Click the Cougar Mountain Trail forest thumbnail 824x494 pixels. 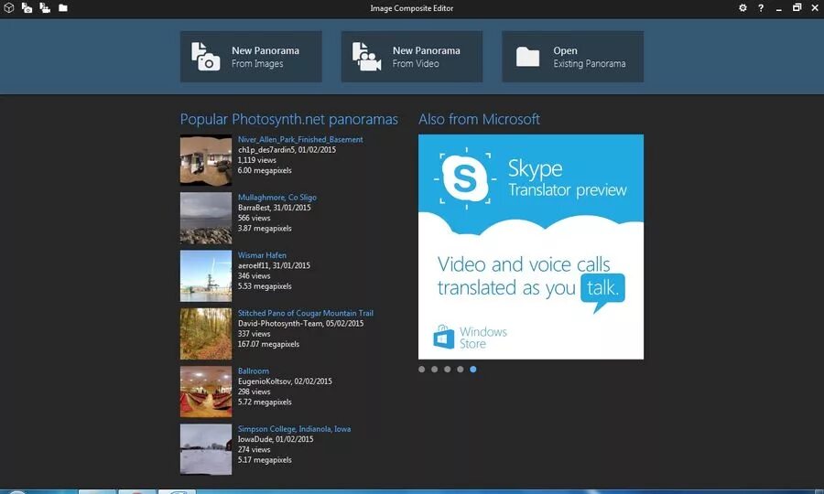pyautogui.click(x=206, y=334)
